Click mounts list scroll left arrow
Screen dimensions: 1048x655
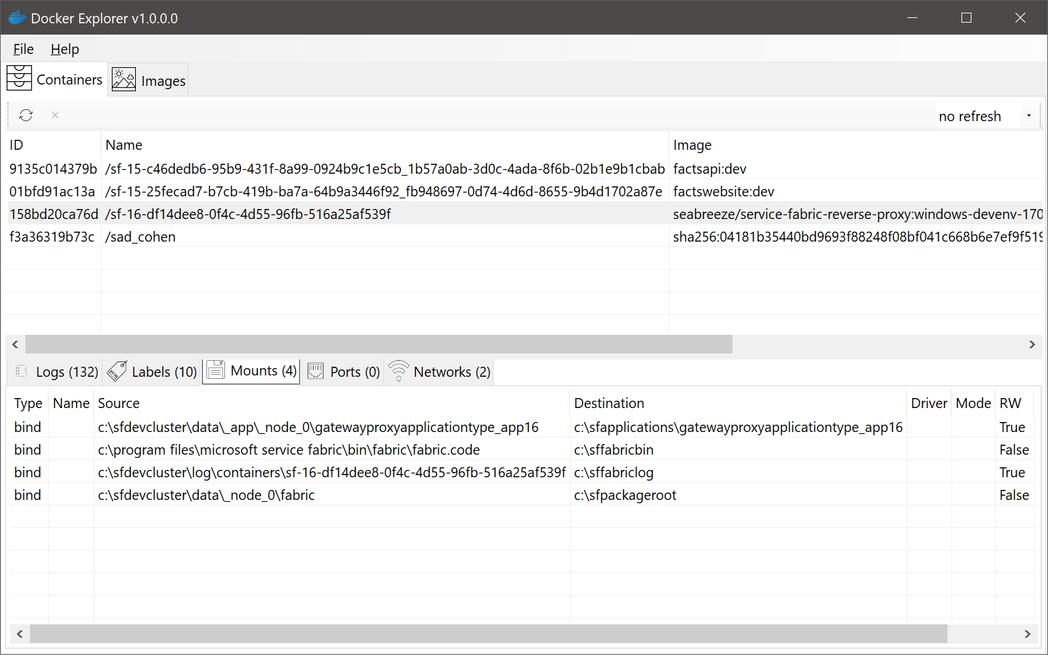(20, 634)
